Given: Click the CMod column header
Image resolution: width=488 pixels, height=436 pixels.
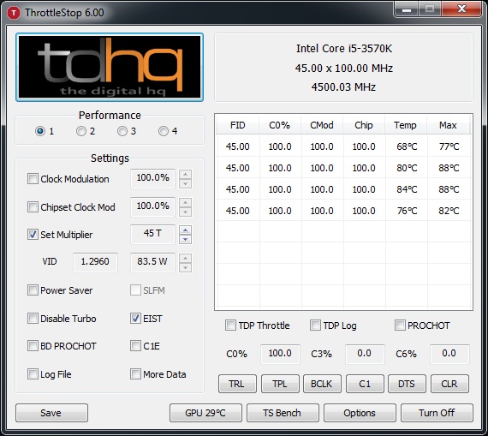Looking at the screenshot, I should click(x=322, y=125).
